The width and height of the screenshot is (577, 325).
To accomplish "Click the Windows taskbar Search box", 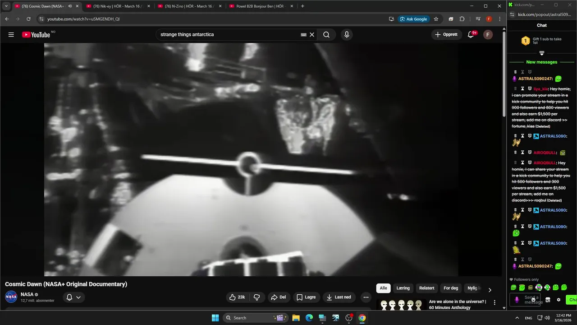I will [x=255, y=318].
